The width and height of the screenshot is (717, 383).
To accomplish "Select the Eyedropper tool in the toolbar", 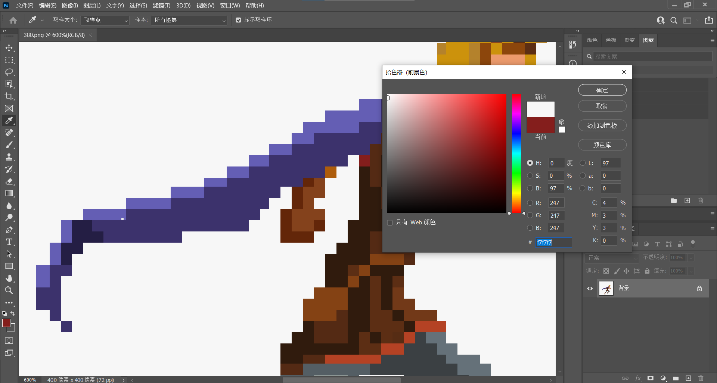I will tap(9, 121).
